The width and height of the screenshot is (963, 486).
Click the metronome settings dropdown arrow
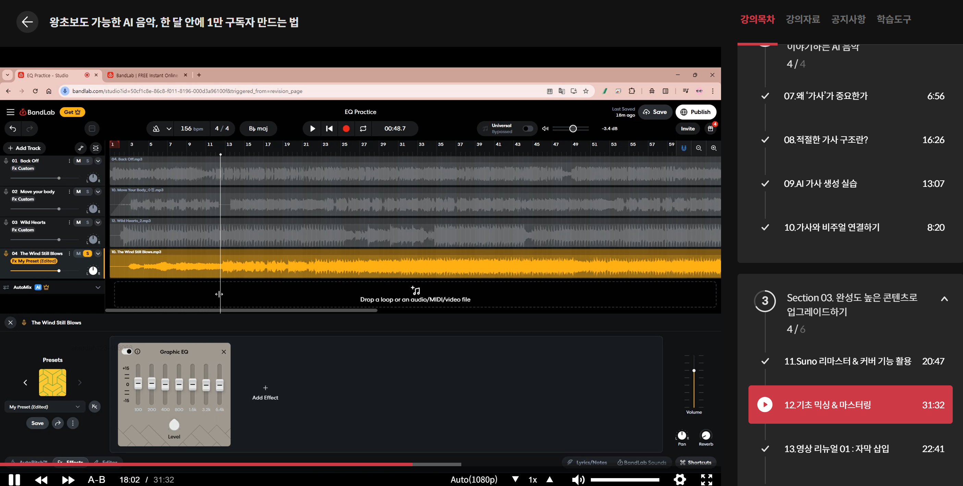169,129
